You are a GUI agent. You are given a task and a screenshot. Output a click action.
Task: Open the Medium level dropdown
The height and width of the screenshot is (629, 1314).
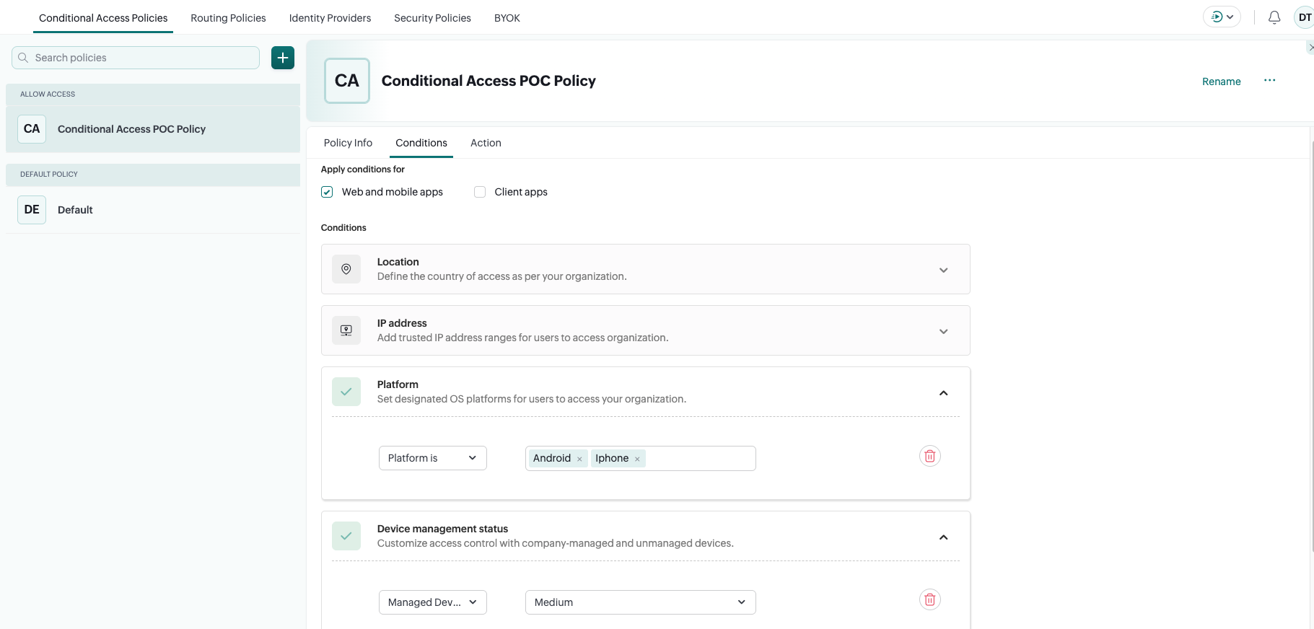(640, 602)
